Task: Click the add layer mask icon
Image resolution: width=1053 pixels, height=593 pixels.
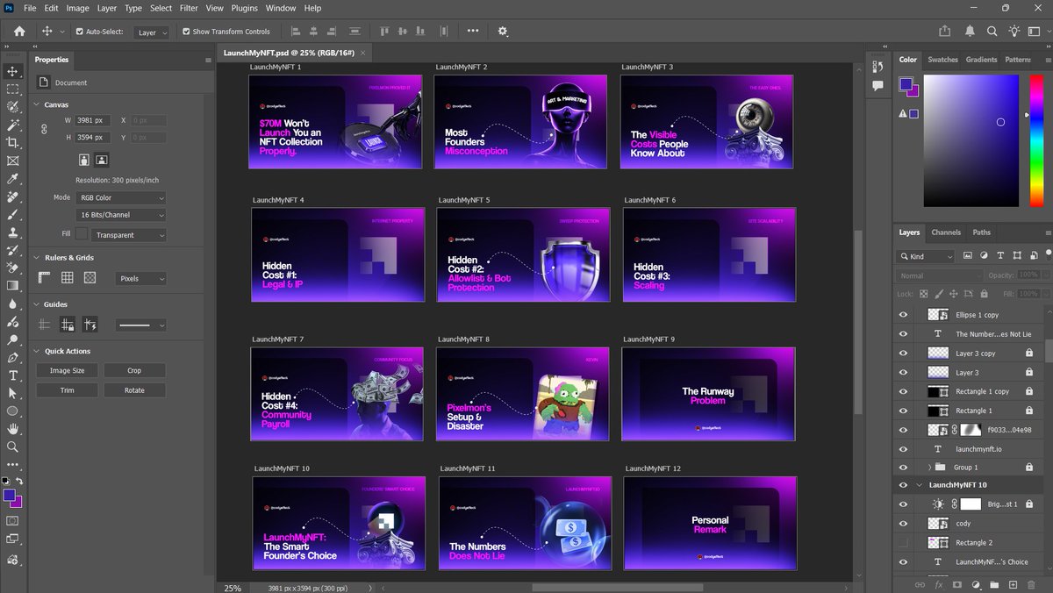Action: [x=956, y=584]
